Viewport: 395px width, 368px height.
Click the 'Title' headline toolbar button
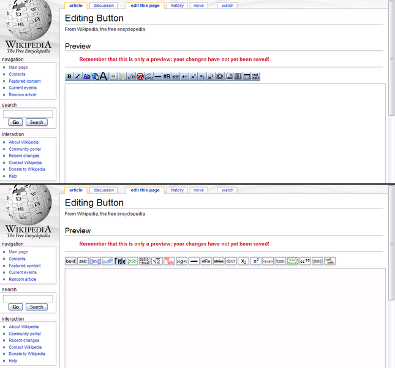(x=120, y=261)
